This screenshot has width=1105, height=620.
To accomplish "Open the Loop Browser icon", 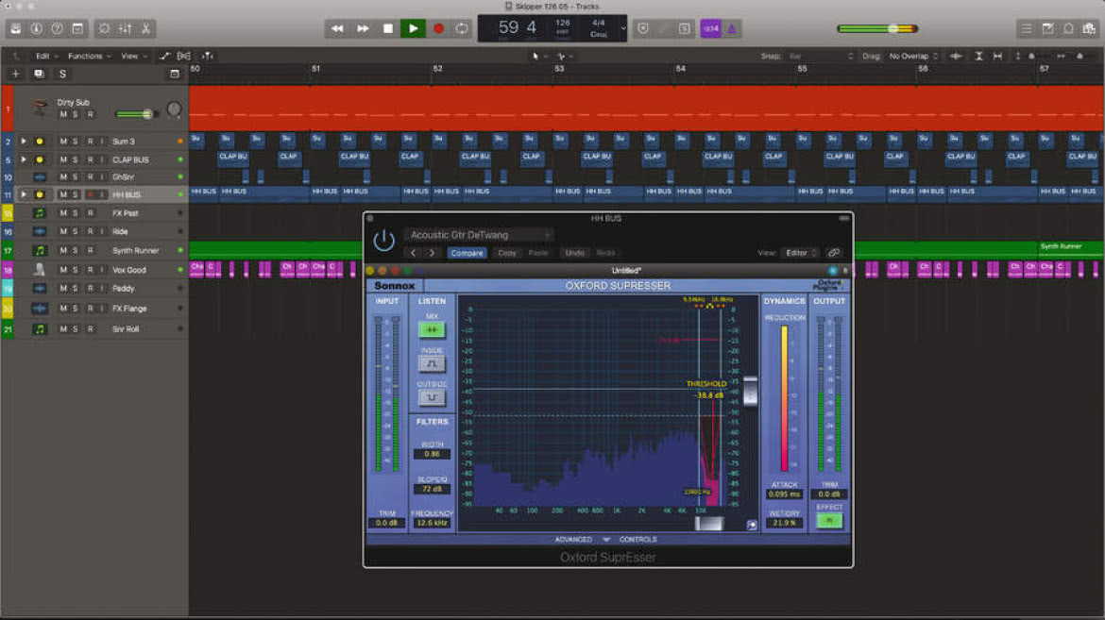I will pos(1068,29).
